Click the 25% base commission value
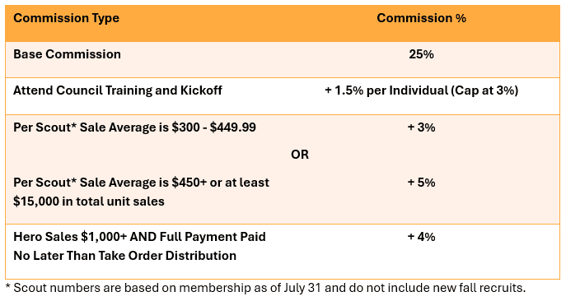The image size is (566, 301). tap(421, 54)
